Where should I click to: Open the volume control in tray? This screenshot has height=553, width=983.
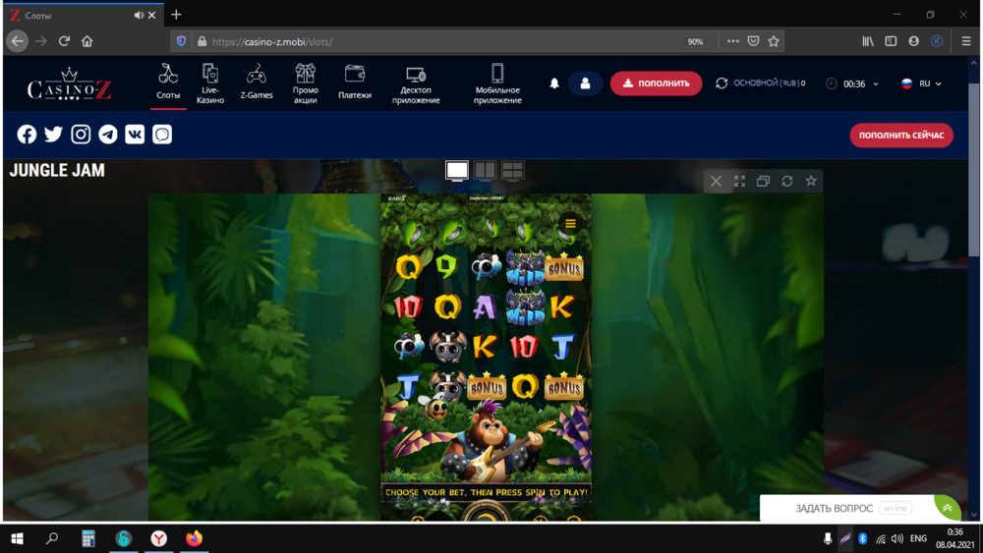897,538
